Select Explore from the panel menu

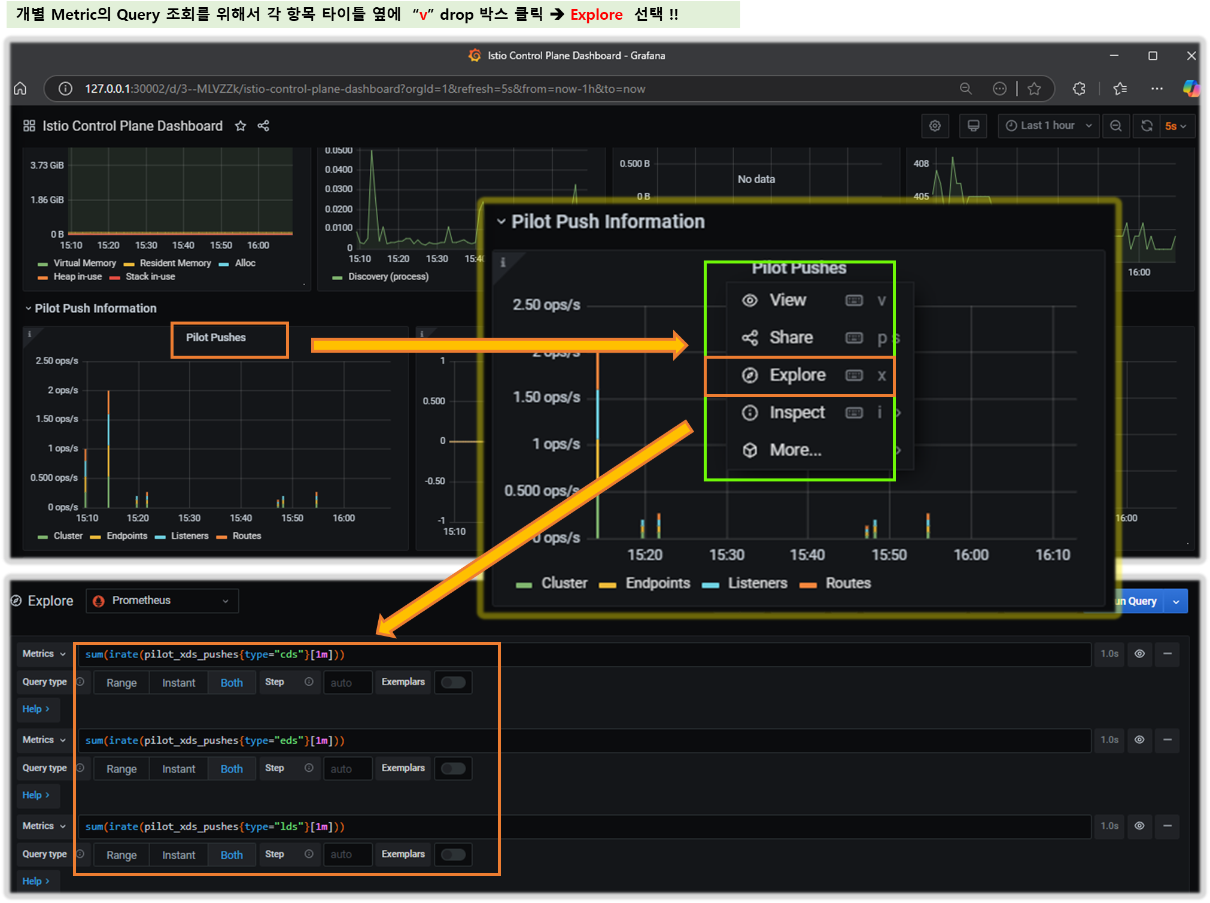797,375
